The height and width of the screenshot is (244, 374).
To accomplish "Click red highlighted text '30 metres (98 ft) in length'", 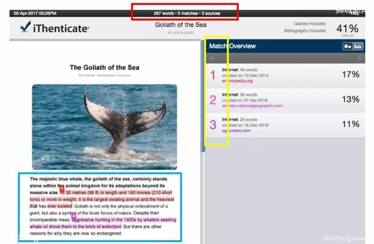I will pyautogui.click(x=91, y=193).
